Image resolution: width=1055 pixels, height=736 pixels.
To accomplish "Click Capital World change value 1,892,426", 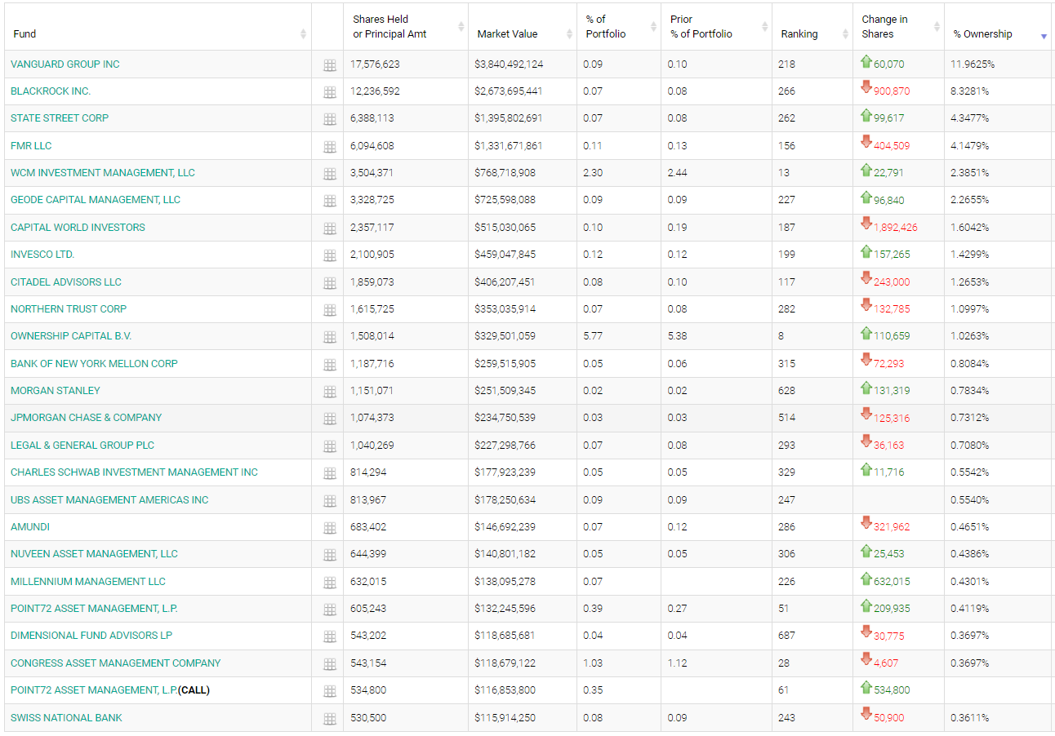I will [x=896, y=228].
